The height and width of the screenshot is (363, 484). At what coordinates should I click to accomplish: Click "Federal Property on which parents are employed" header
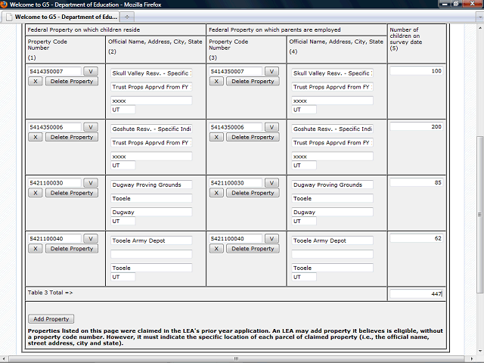coord(275,30)
